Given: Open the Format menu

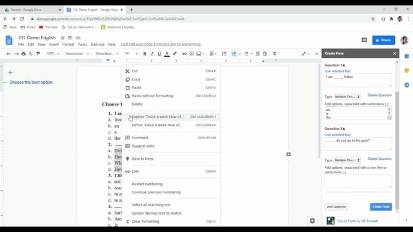Looking at the screenshot, I should 68,44.
